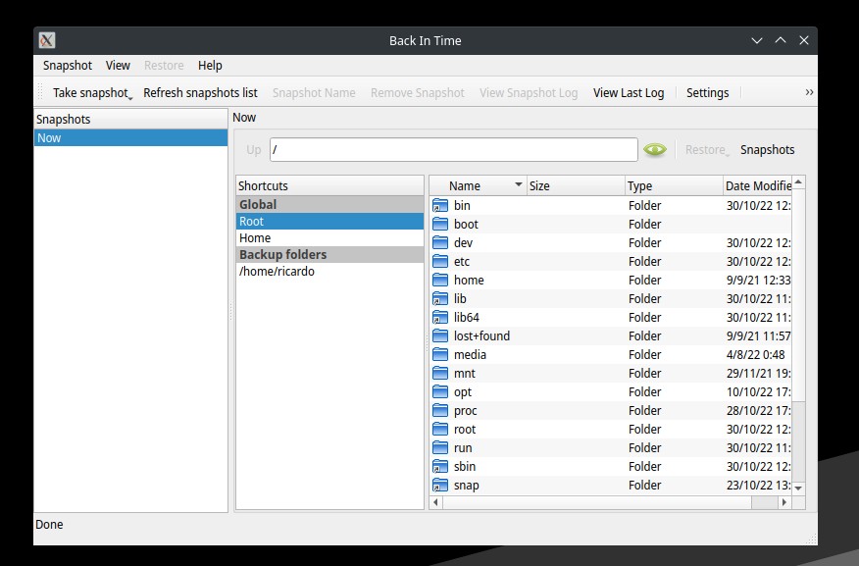Click the etc folder icon
Image resolution: width=859 pixels, height=566 pixels.
(440, 261)
